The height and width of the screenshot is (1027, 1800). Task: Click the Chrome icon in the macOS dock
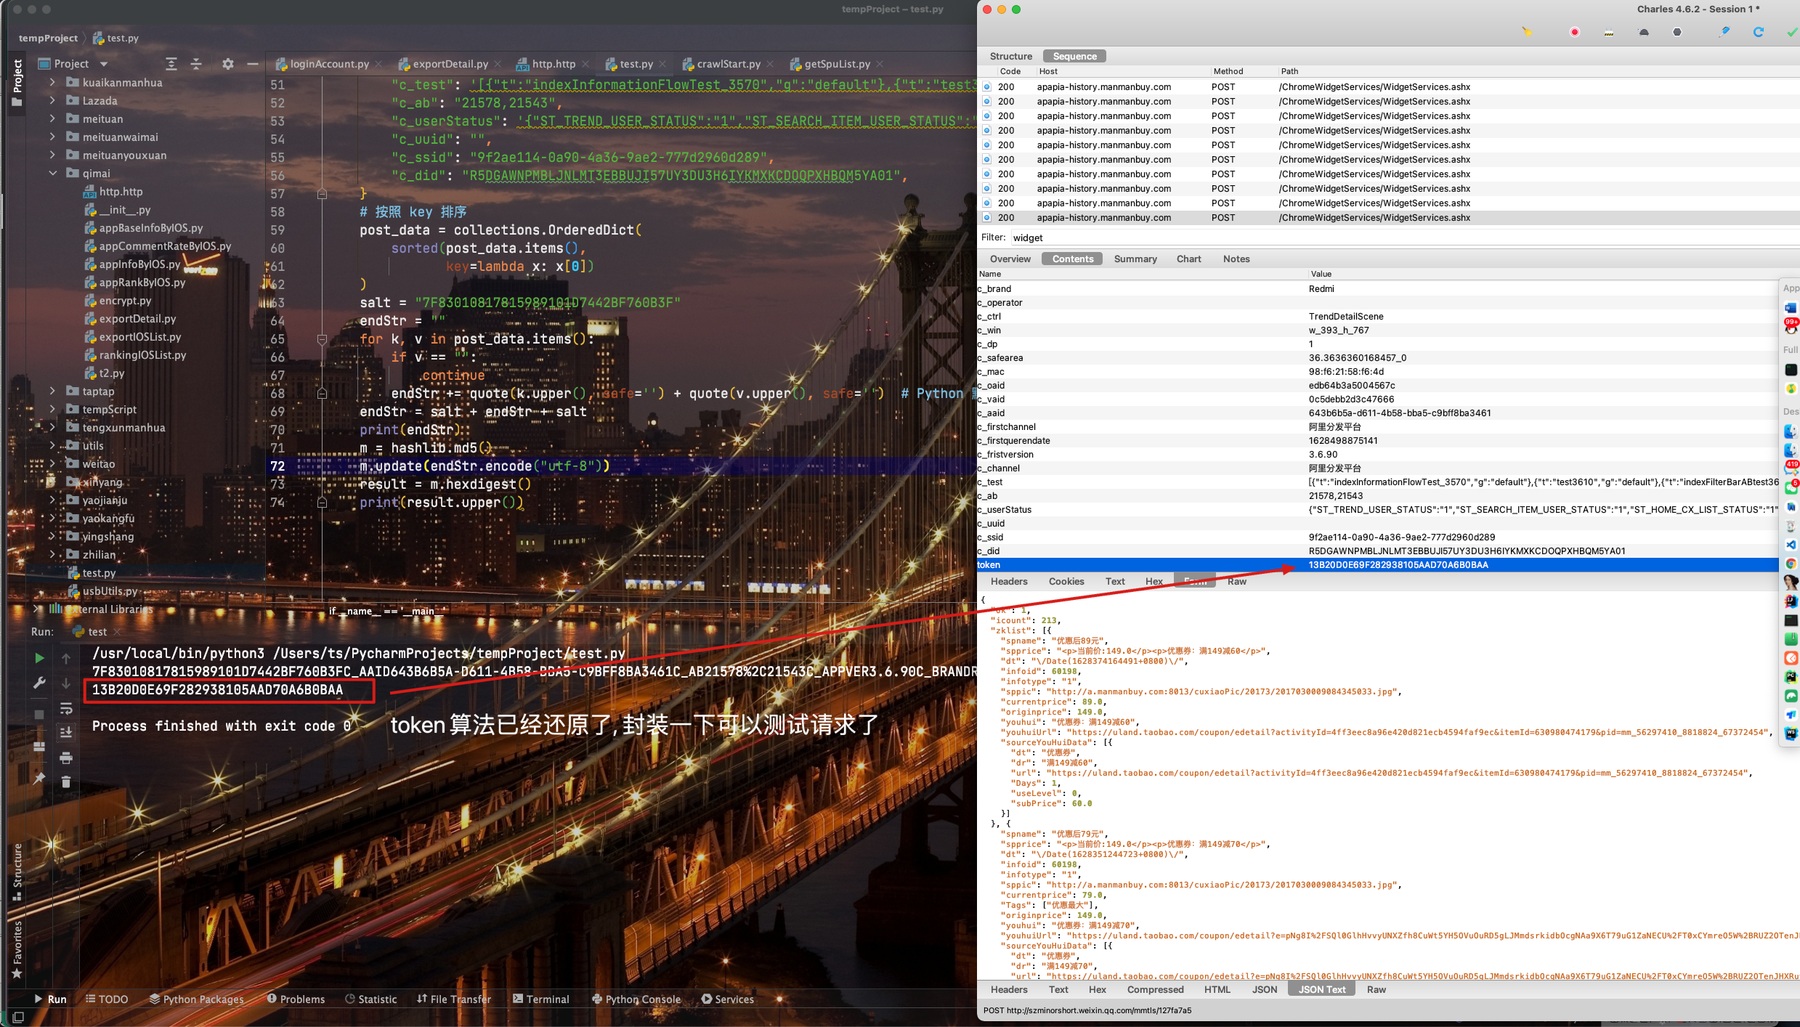1791,563
